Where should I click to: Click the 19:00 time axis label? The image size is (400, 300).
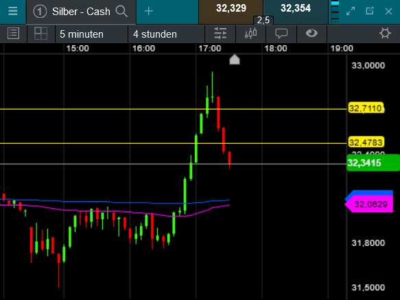pyautogui.click(x=342, y=49)
